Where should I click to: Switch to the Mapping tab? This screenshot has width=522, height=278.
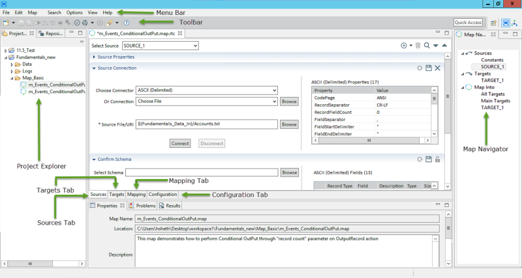(x=136, y=194)
